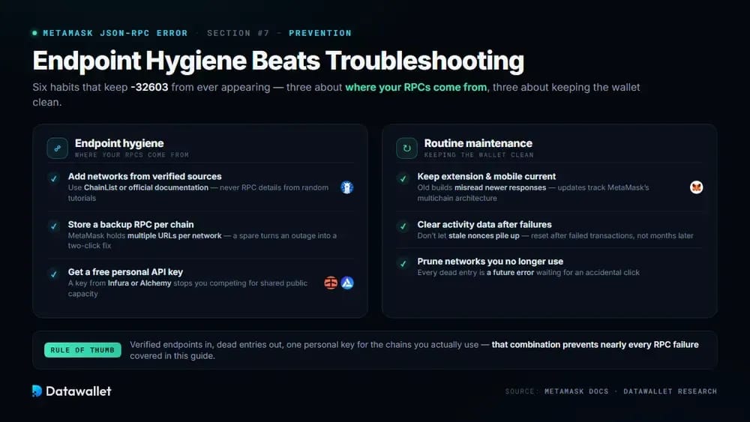Click the SECTION #7 label
This screenshot has height=422, width=750.
point(238,33)
